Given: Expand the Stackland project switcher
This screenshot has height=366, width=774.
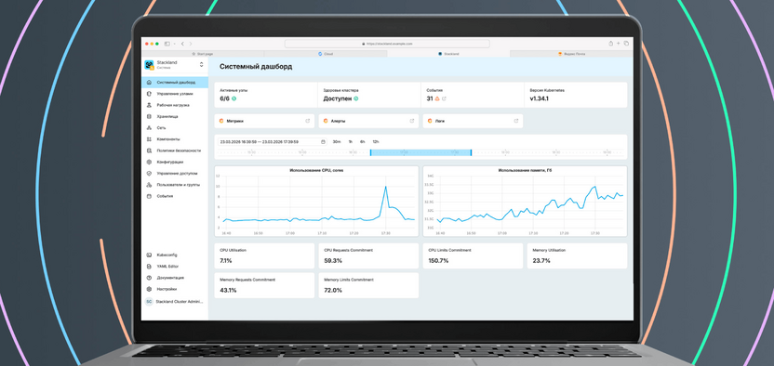Looking at the screenshot, I should click(201, 64).
